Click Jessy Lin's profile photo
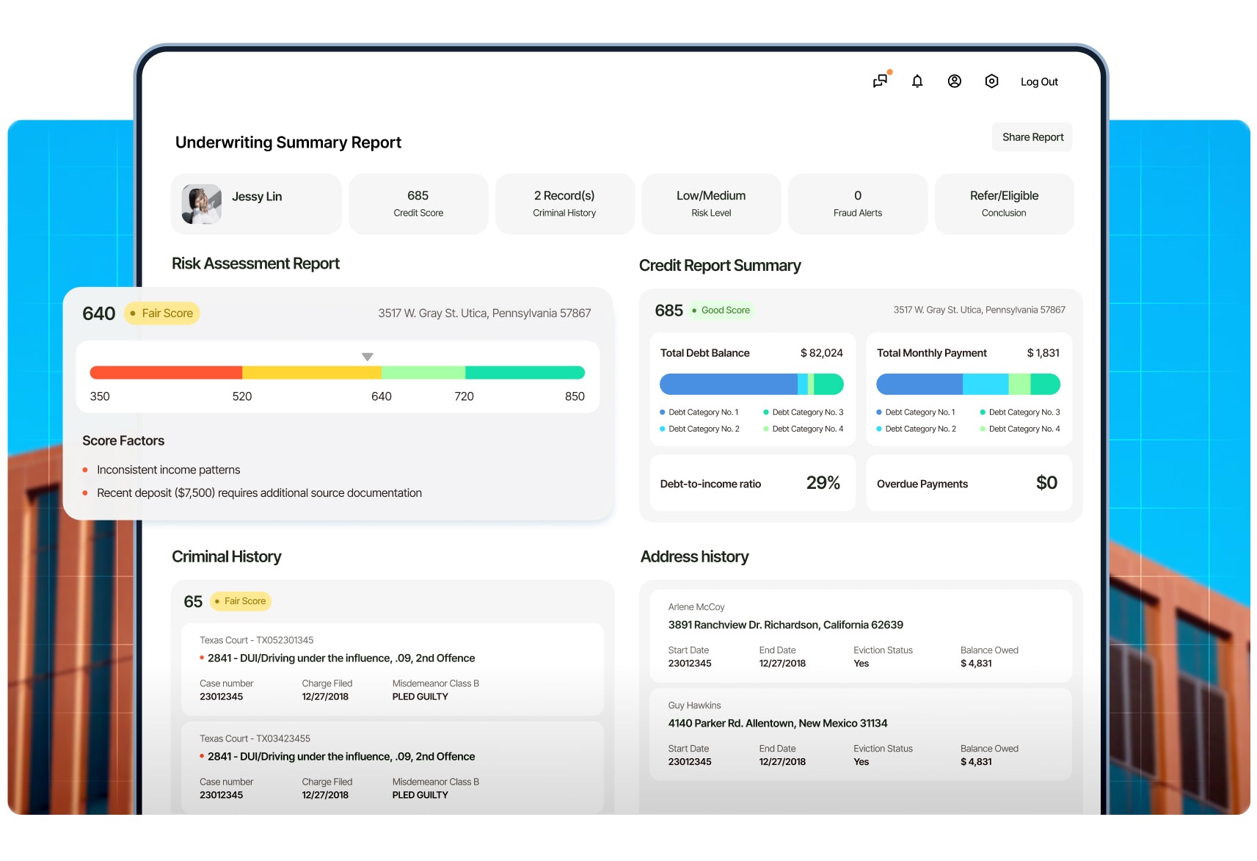This screenshot has height=861, width=1257. click(202, 204)
